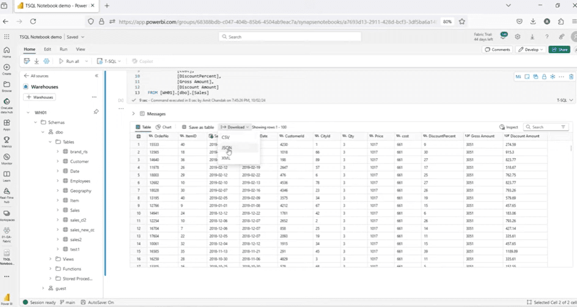
Task: Switch to the Run ribbon tab
Action: tap(64, 49)
